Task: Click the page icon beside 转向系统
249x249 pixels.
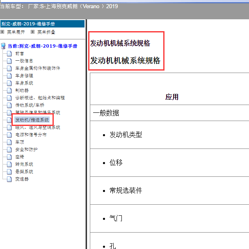Action: click(x=9, y=164)
